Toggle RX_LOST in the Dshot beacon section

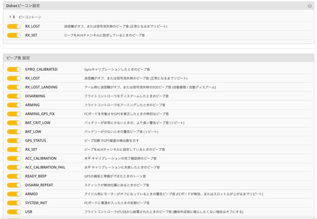[14, 26]
